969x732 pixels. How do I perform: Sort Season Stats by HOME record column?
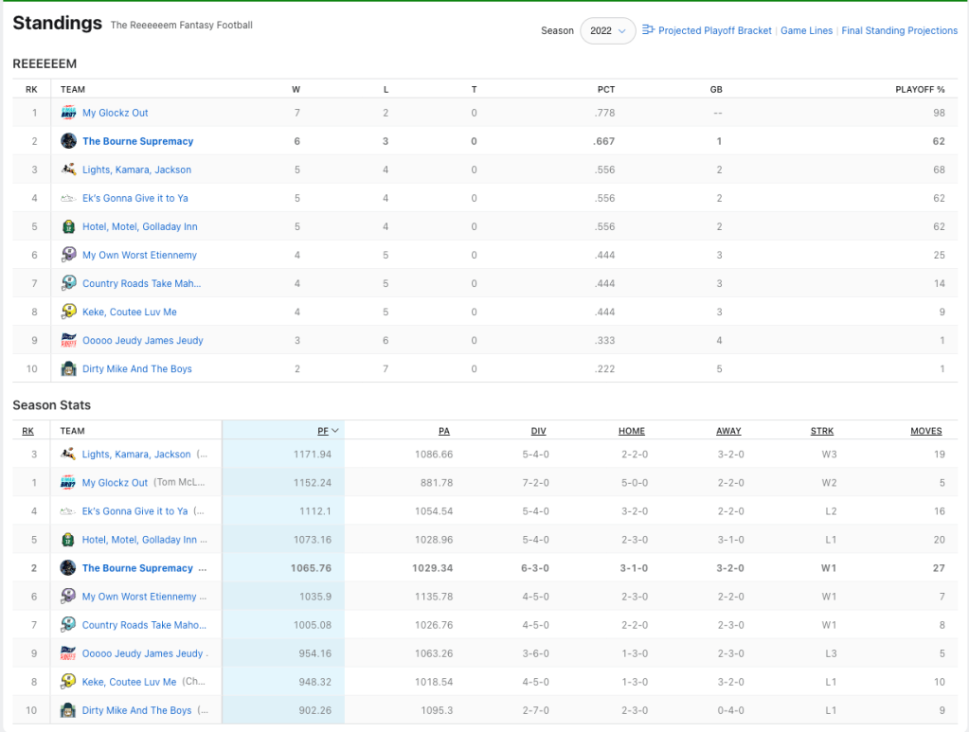click(x=631, y=431)
